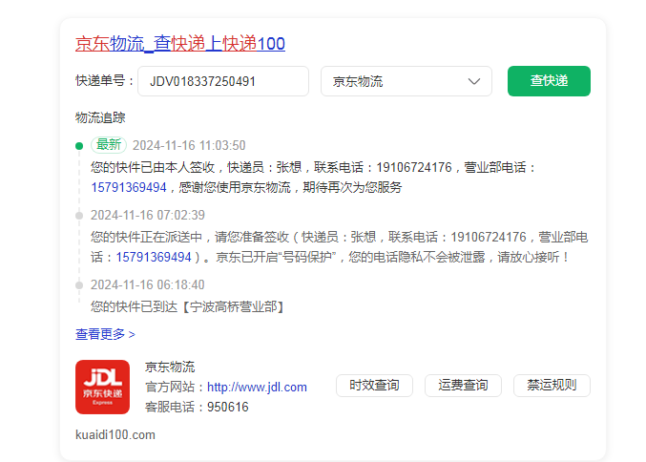Click the 禁运规则 button
Viewport: 646px width, 462px height.
[552, 386]
